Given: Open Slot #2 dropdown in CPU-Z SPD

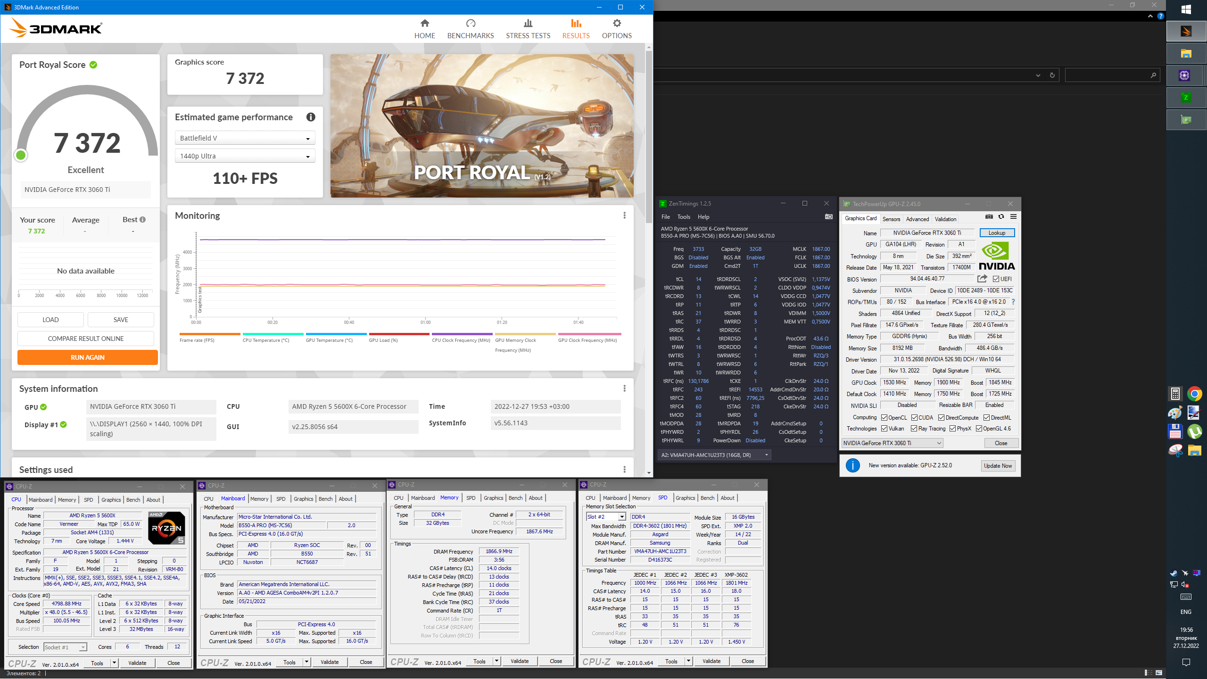Looking at the screenshot, I should click(x=606, y=517).
